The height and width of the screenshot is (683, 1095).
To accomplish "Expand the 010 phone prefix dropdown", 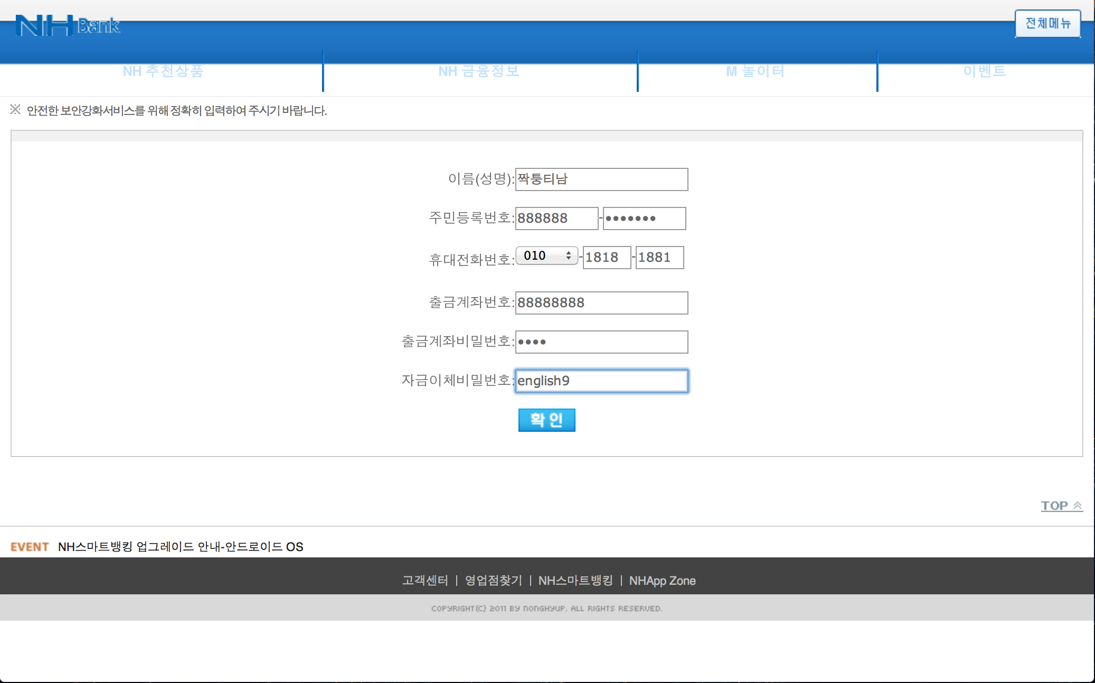I will coord(546,256).
